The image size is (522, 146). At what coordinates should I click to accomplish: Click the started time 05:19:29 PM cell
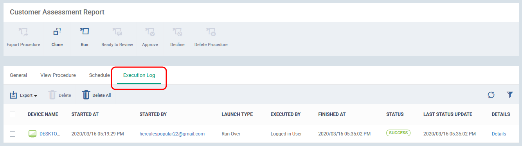[x=98, y=134]
